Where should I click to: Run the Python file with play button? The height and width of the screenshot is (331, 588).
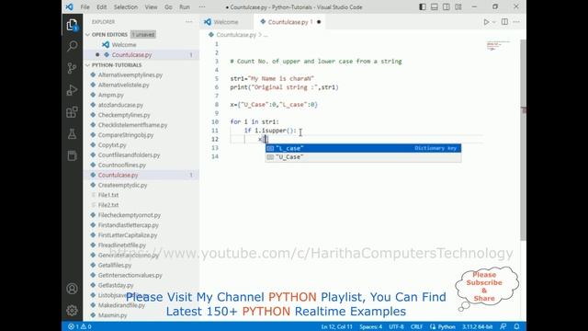point(486,22)
